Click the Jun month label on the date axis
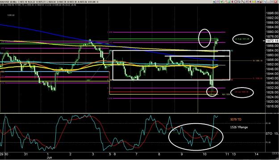 49,157
